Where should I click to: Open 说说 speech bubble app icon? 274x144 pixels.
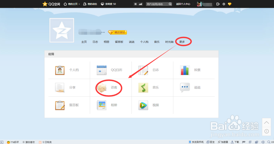(x=185, y=88)
